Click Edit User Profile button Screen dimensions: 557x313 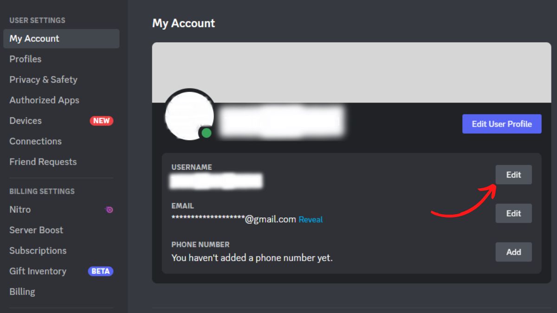(x=502, y=124)
